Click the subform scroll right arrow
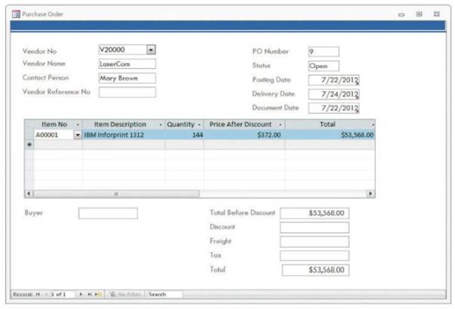Screen dimensions: 455x310 click(370, 194)
